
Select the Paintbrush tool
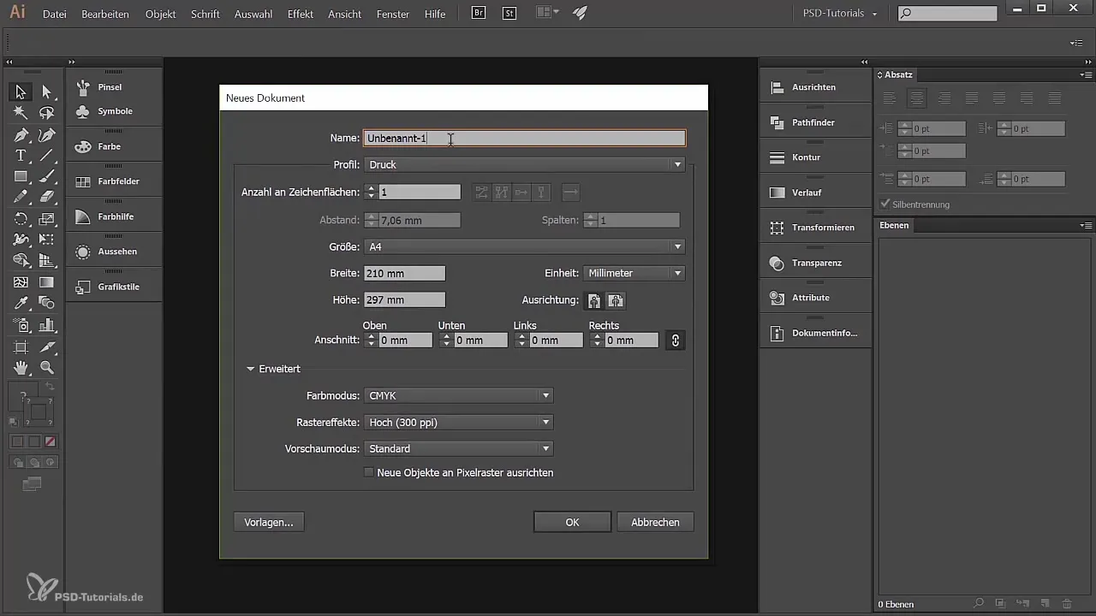(47, 176)
